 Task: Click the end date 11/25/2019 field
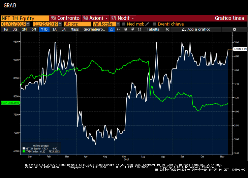(x=46, y=24)
